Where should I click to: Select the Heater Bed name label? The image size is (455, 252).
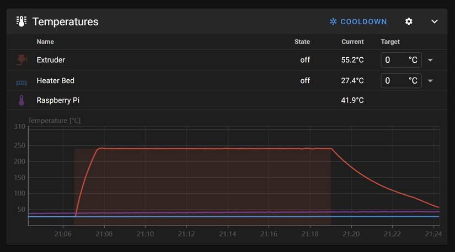click(55, 80)
